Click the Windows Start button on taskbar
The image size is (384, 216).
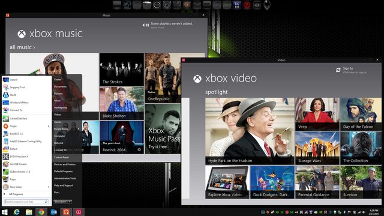tap(5, 212)
